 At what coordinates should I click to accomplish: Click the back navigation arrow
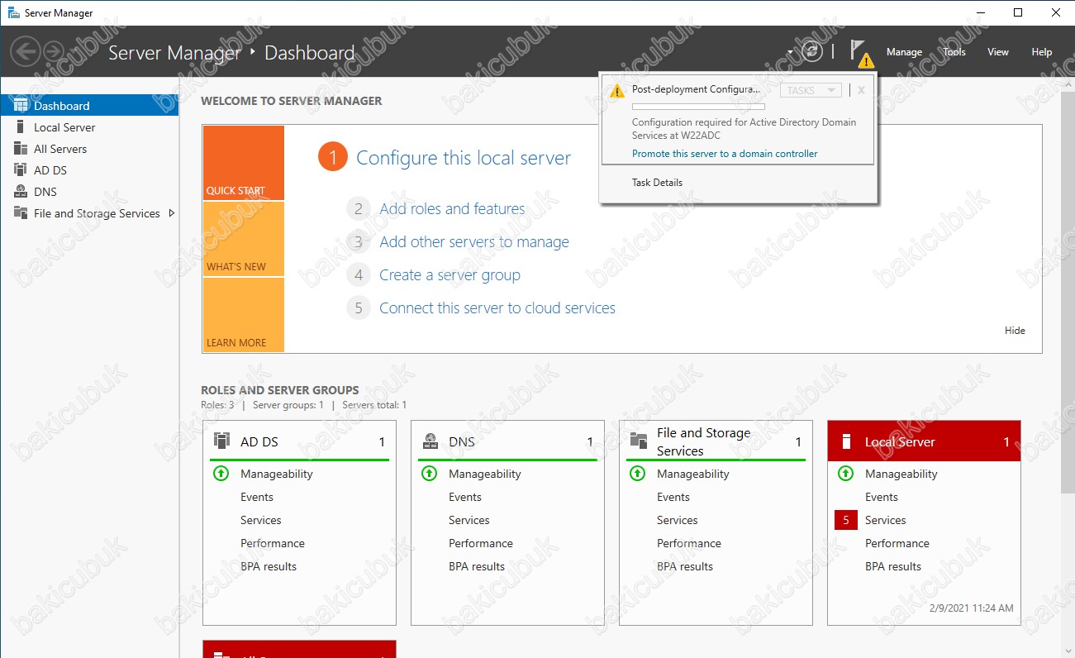pyautogui.click(x=25, y=52)
